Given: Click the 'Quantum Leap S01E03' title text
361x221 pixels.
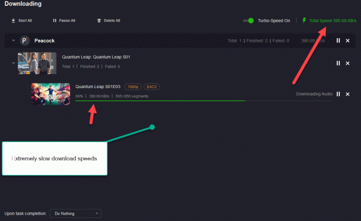Looking at the screenshot, I should [x=98, y=87].
